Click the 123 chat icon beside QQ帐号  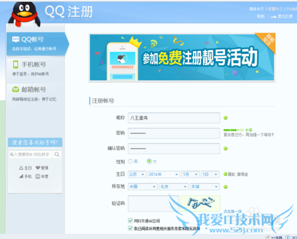coord(15,39)
